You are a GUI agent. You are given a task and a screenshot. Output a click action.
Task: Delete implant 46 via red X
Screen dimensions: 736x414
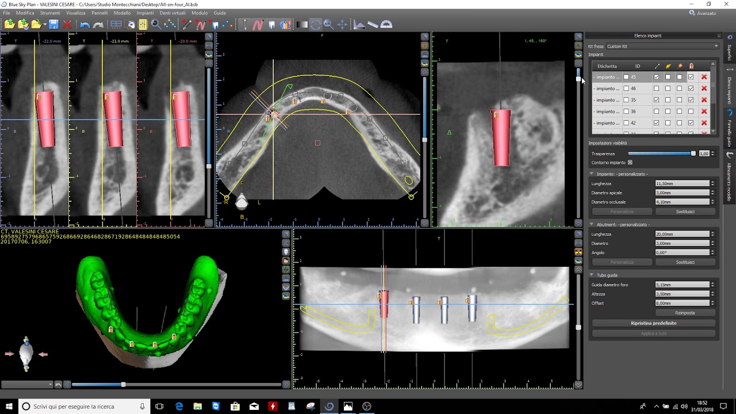[704, 88]
